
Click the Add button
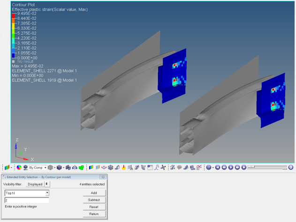pos(94,193)
